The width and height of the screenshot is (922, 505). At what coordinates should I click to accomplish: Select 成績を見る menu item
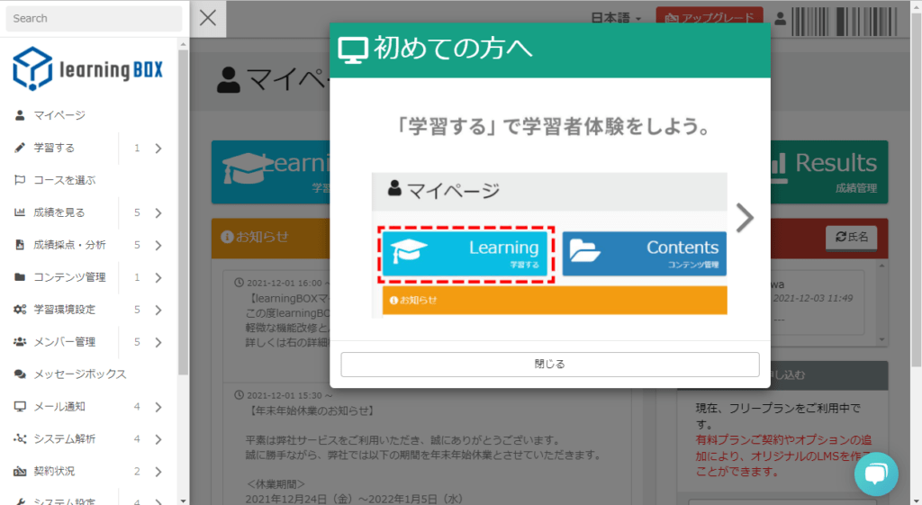pos(59,212)
